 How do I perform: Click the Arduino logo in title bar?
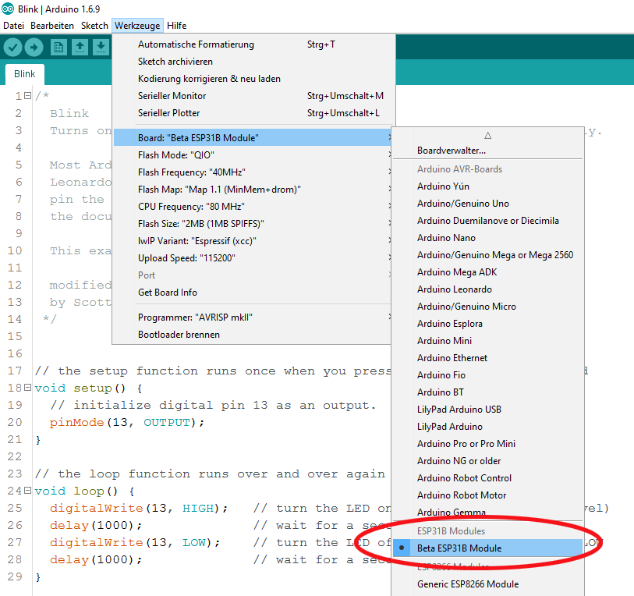tap(7, 9)
